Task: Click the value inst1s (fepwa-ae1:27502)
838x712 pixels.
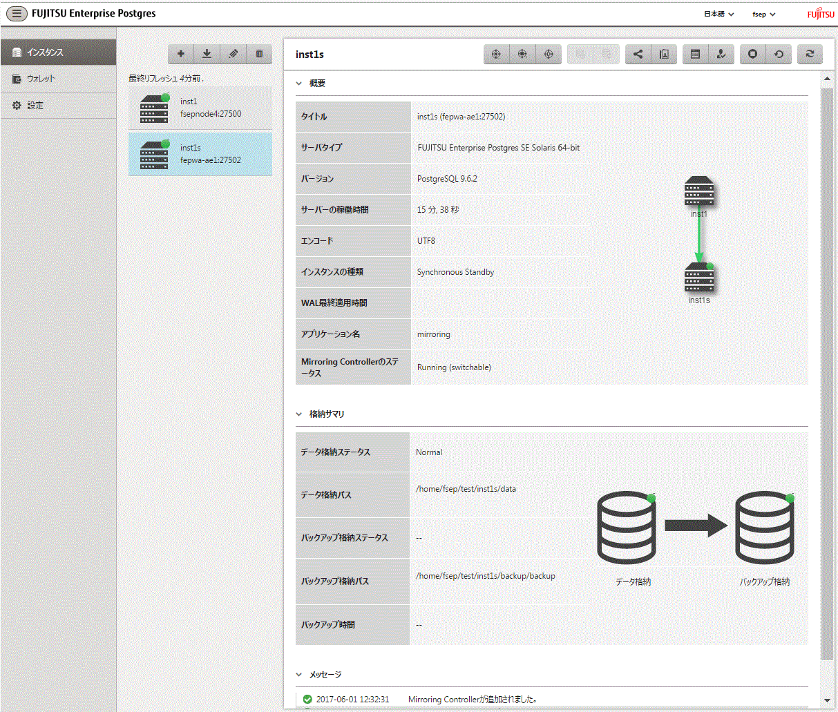Action: pos(461,117)
